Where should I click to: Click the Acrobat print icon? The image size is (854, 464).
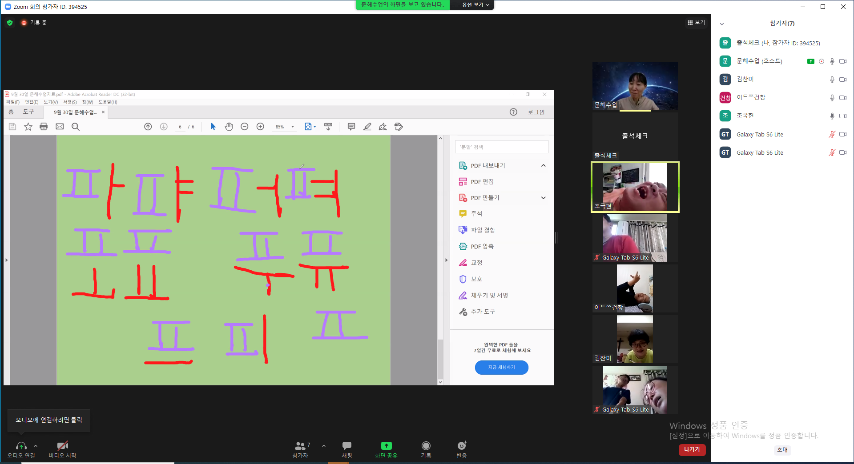tap(44, 127)
